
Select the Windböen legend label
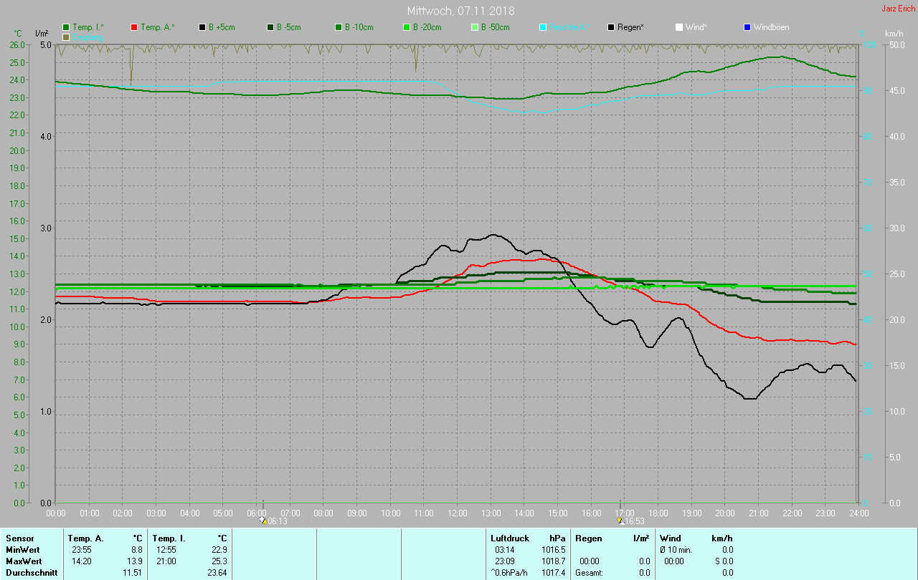coord(771,27)
